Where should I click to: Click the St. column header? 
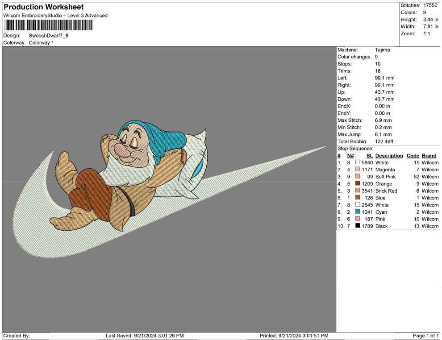coord(369,156)
